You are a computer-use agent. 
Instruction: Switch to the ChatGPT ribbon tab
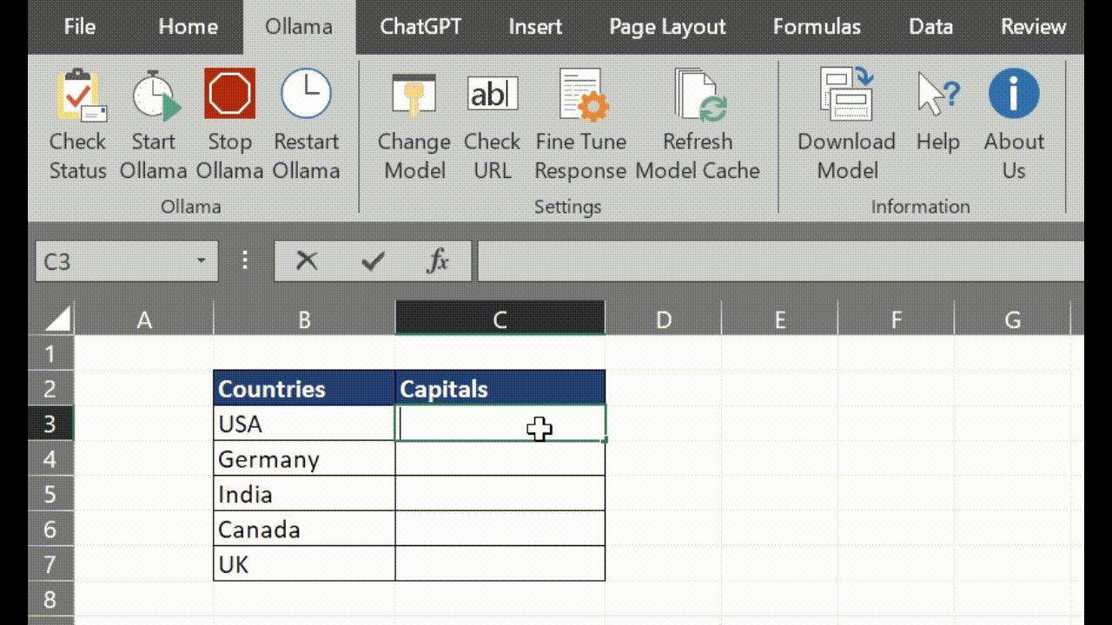420,27
